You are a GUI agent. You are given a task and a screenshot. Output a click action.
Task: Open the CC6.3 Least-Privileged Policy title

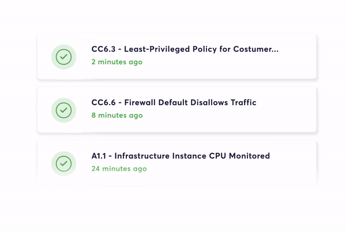(185, 49)
